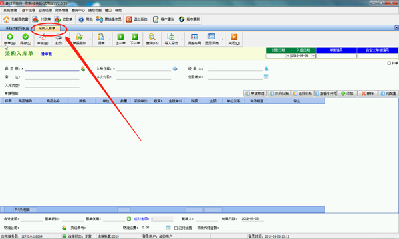Create a new document with 新单(N)

pyautogui.click(x=10, y=39)
